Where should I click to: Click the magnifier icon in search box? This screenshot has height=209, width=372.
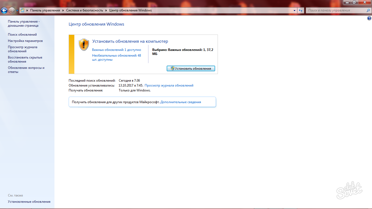[368, 10]
